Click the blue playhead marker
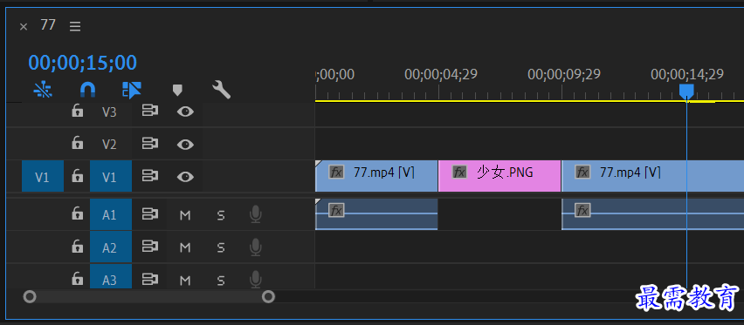The width and height of the screenshot is (744, 325). (x=686, y=91)
